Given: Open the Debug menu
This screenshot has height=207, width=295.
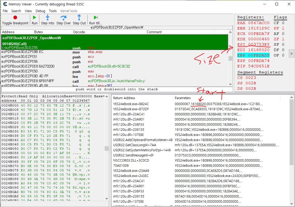Looking at the screenshot, I should 40,11.
